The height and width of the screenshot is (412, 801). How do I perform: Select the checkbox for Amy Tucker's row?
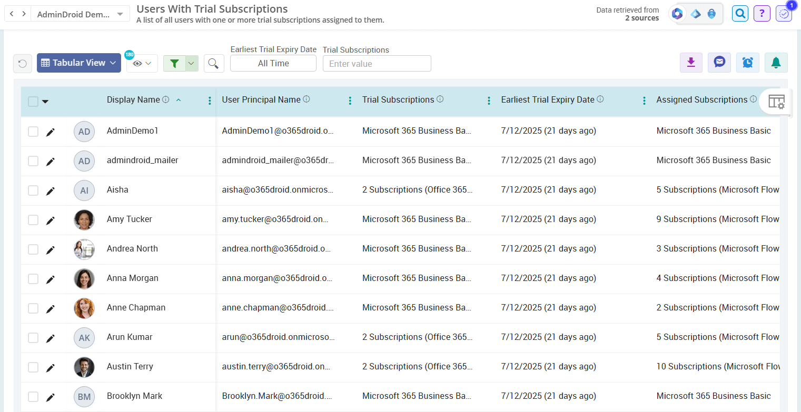[x=33, y=220]
